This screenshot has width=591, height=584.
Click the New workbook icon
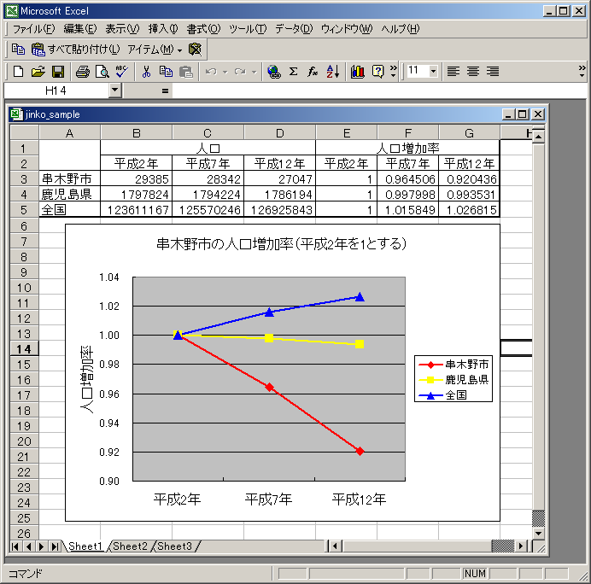[x=18, y=71]
